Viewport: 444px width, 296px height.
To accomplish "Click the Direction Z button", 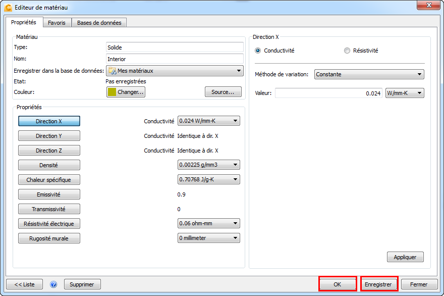I will 49,151.
